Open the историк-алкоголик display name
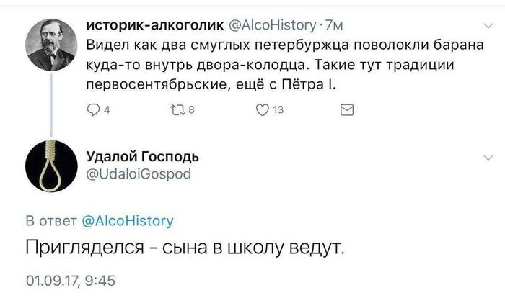 click(154, 26)
